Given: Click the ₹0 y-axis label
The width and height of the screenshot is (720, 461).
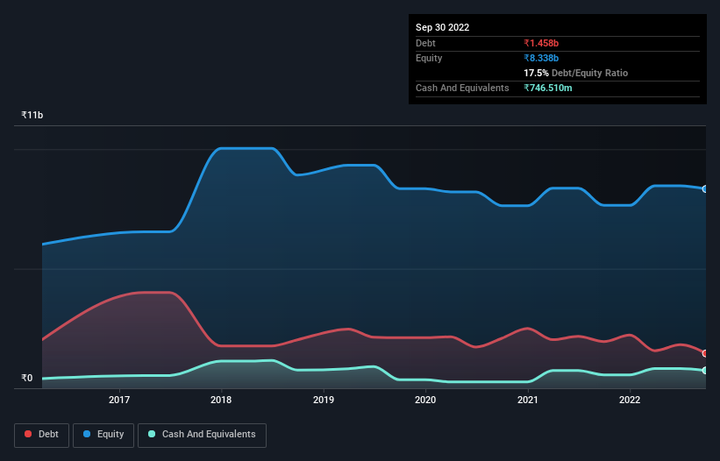Looking at the screenshot, I should point(27,378).
